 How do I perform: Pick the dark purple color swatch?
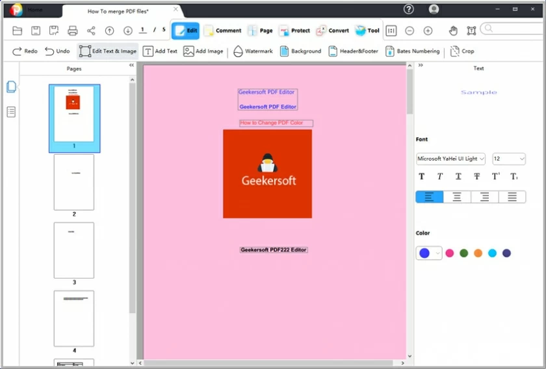pos(506,253)
